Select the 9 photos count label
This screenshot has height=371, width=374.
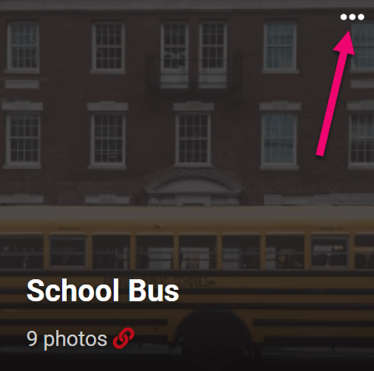[x=67, y=339]
